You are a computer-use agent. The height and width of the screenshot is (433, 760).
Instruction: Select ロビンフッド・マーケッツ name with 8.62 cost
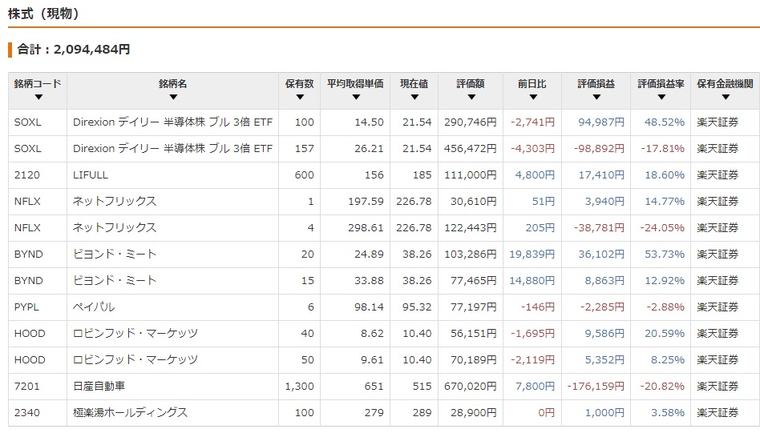click(x=135, y=334)
